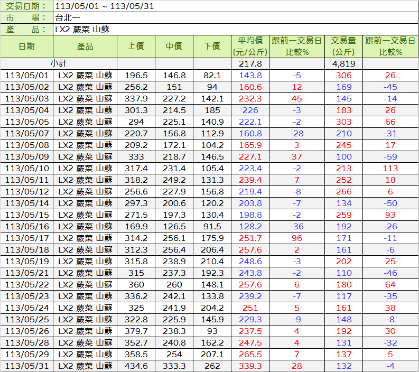Select the 中價 column header

coord(174,46)
